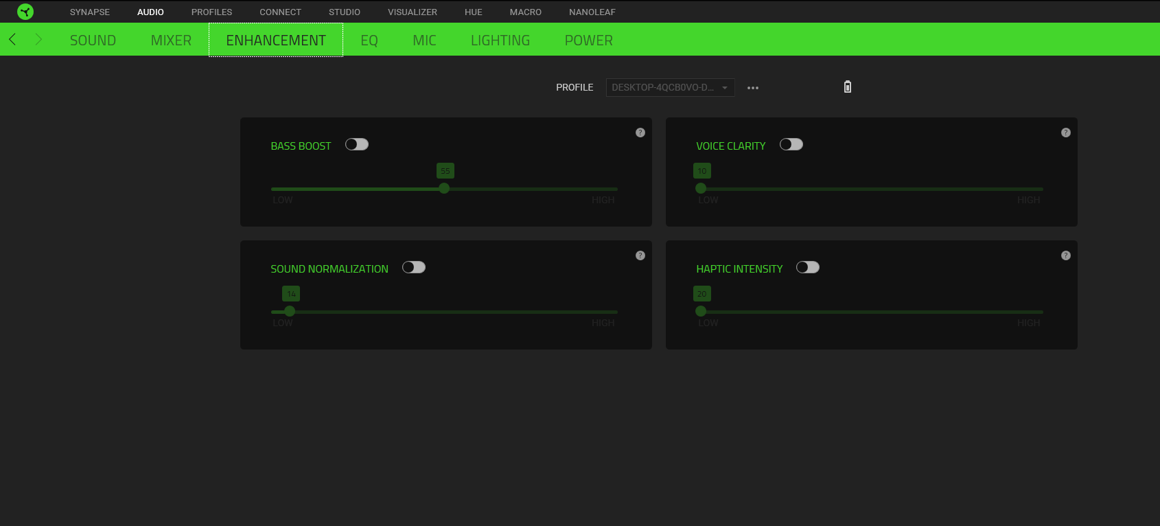Viewport: 1160px width, 526px height.
Task: Enable the Bass Boost toggle
Action: pos(357,144)
